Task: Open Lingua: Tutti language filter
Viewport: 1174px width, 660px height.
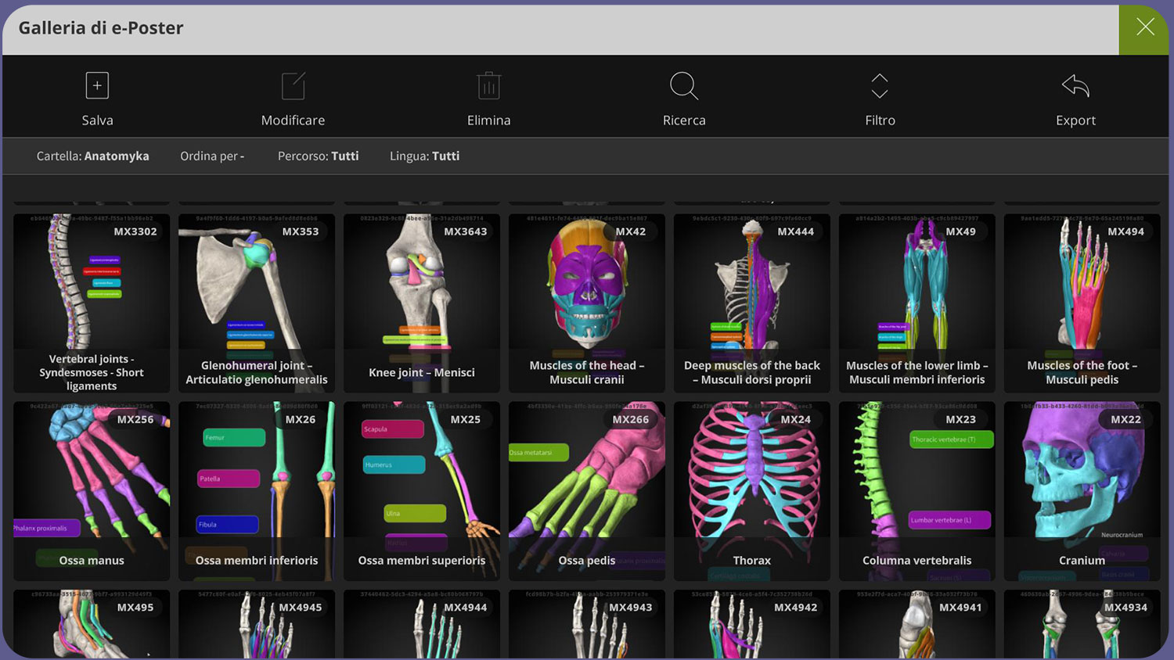Action: 424,156
